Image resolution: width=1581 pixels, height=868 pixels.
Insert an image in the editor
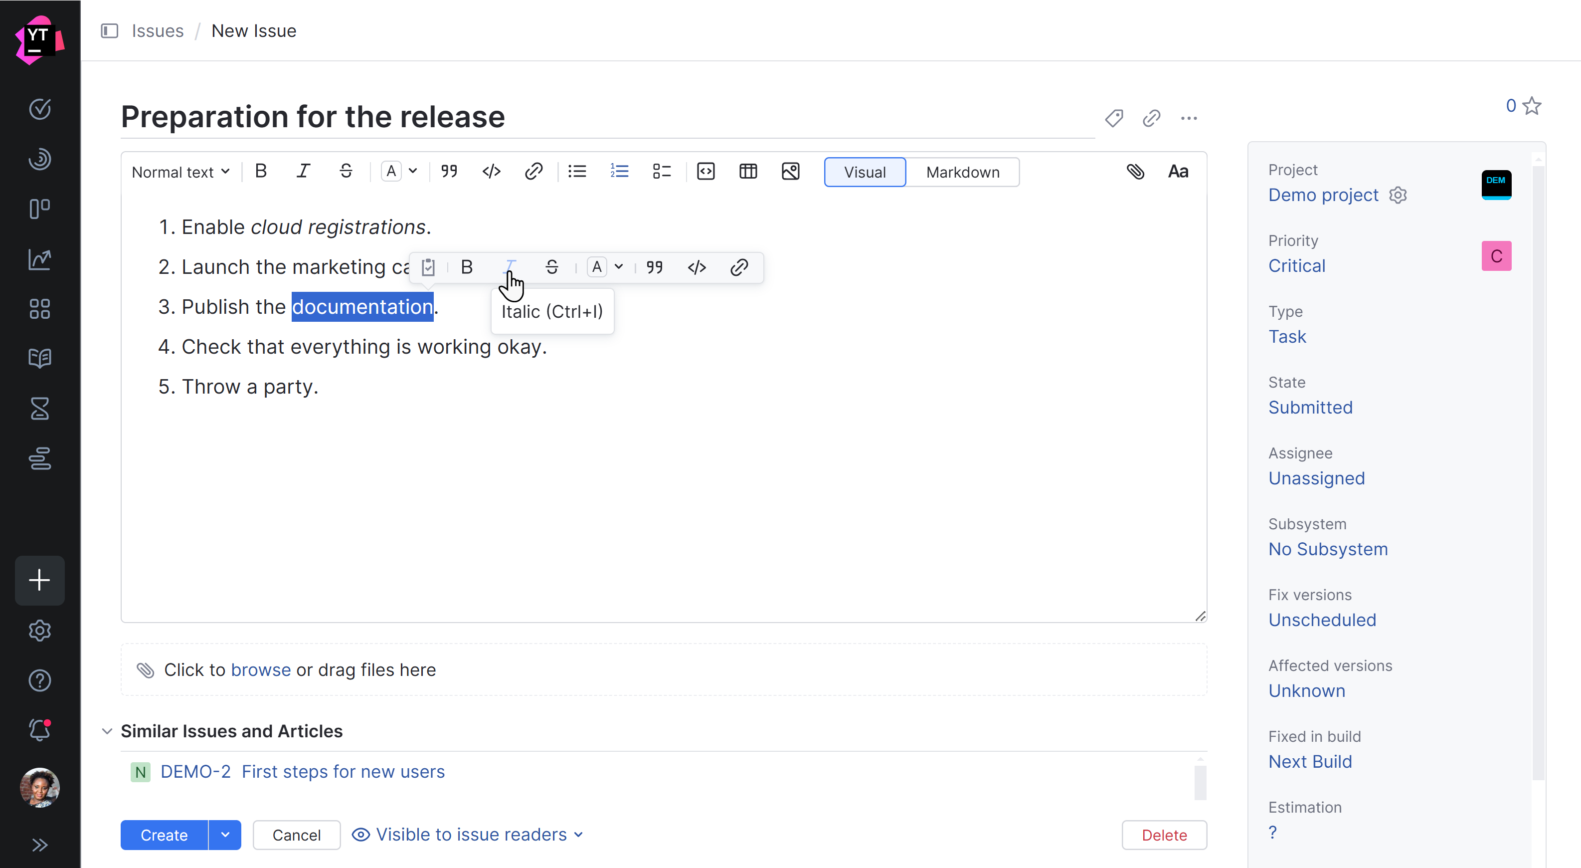(791, 171)
